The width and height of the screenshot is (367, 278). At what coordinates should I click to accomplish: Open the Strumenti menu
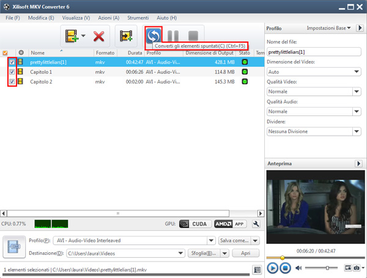point(138,18)
